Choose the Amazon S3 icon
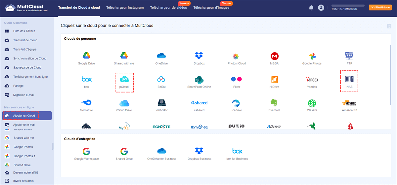 tap(349, 103)
